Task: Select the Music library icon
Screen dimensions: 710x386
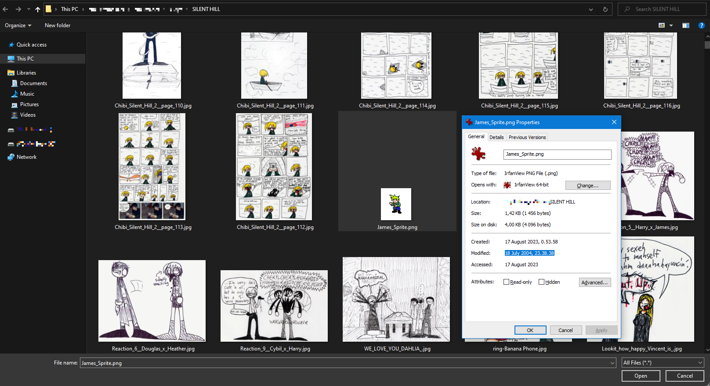Action: click(14, 94)
